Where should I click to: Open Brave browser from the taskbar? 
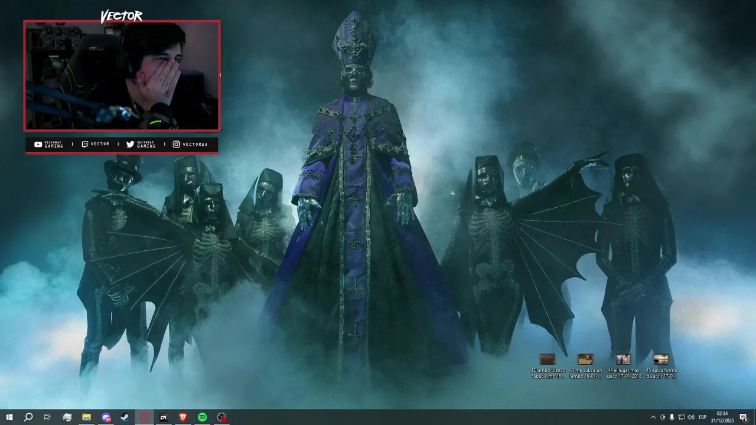coord(183,417)
